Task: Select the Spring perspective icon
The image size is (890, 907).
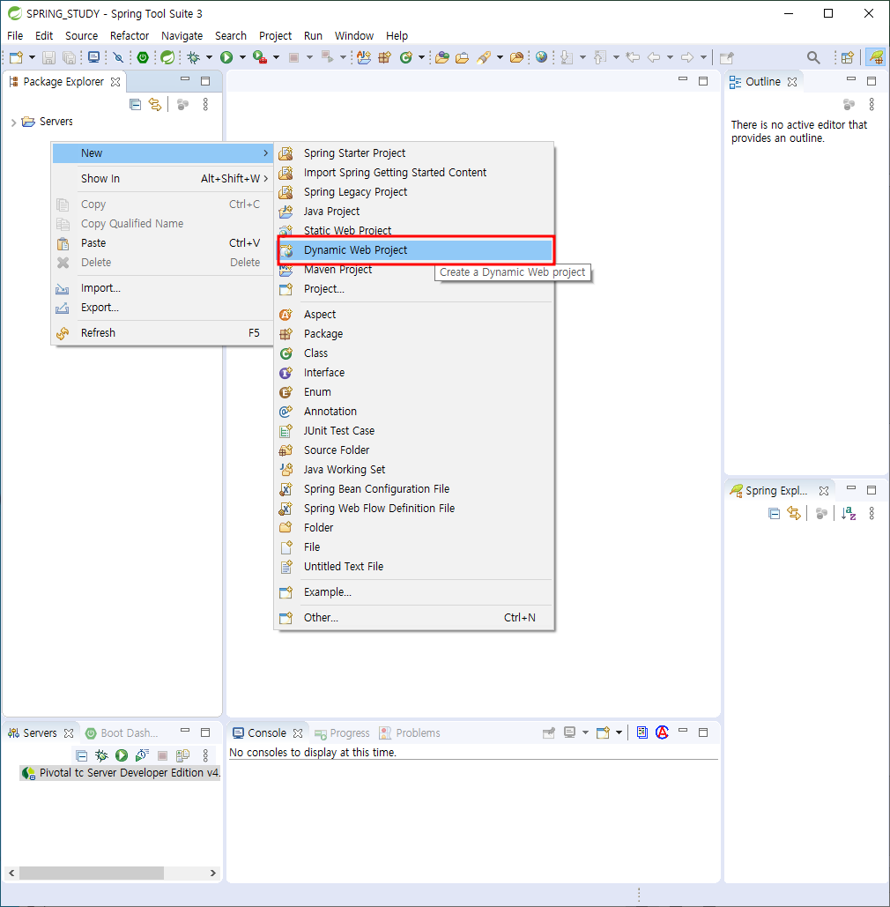Action: 876,57
